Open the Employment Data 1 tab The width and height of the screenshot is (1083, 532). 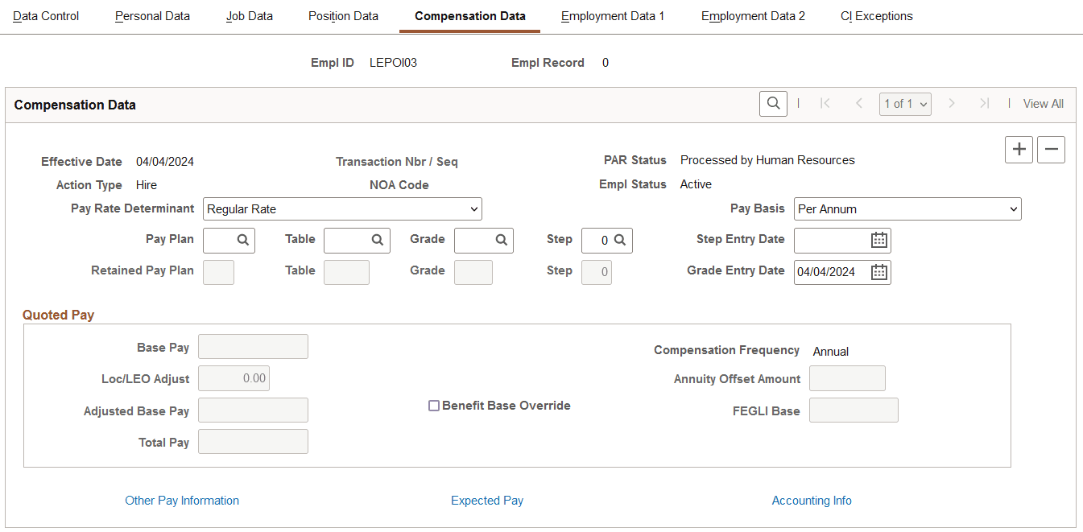pos(613,15)
